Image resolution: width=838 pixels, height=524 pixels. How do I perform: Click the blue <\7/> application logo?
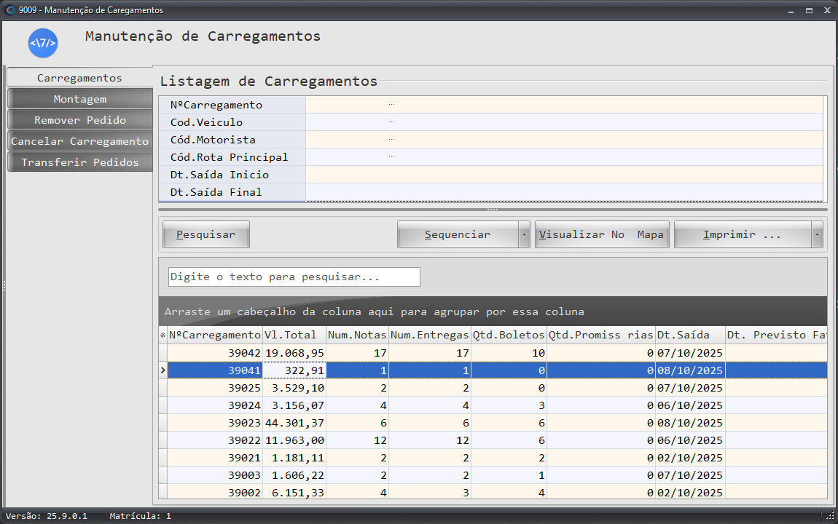[x=43, y=43]
